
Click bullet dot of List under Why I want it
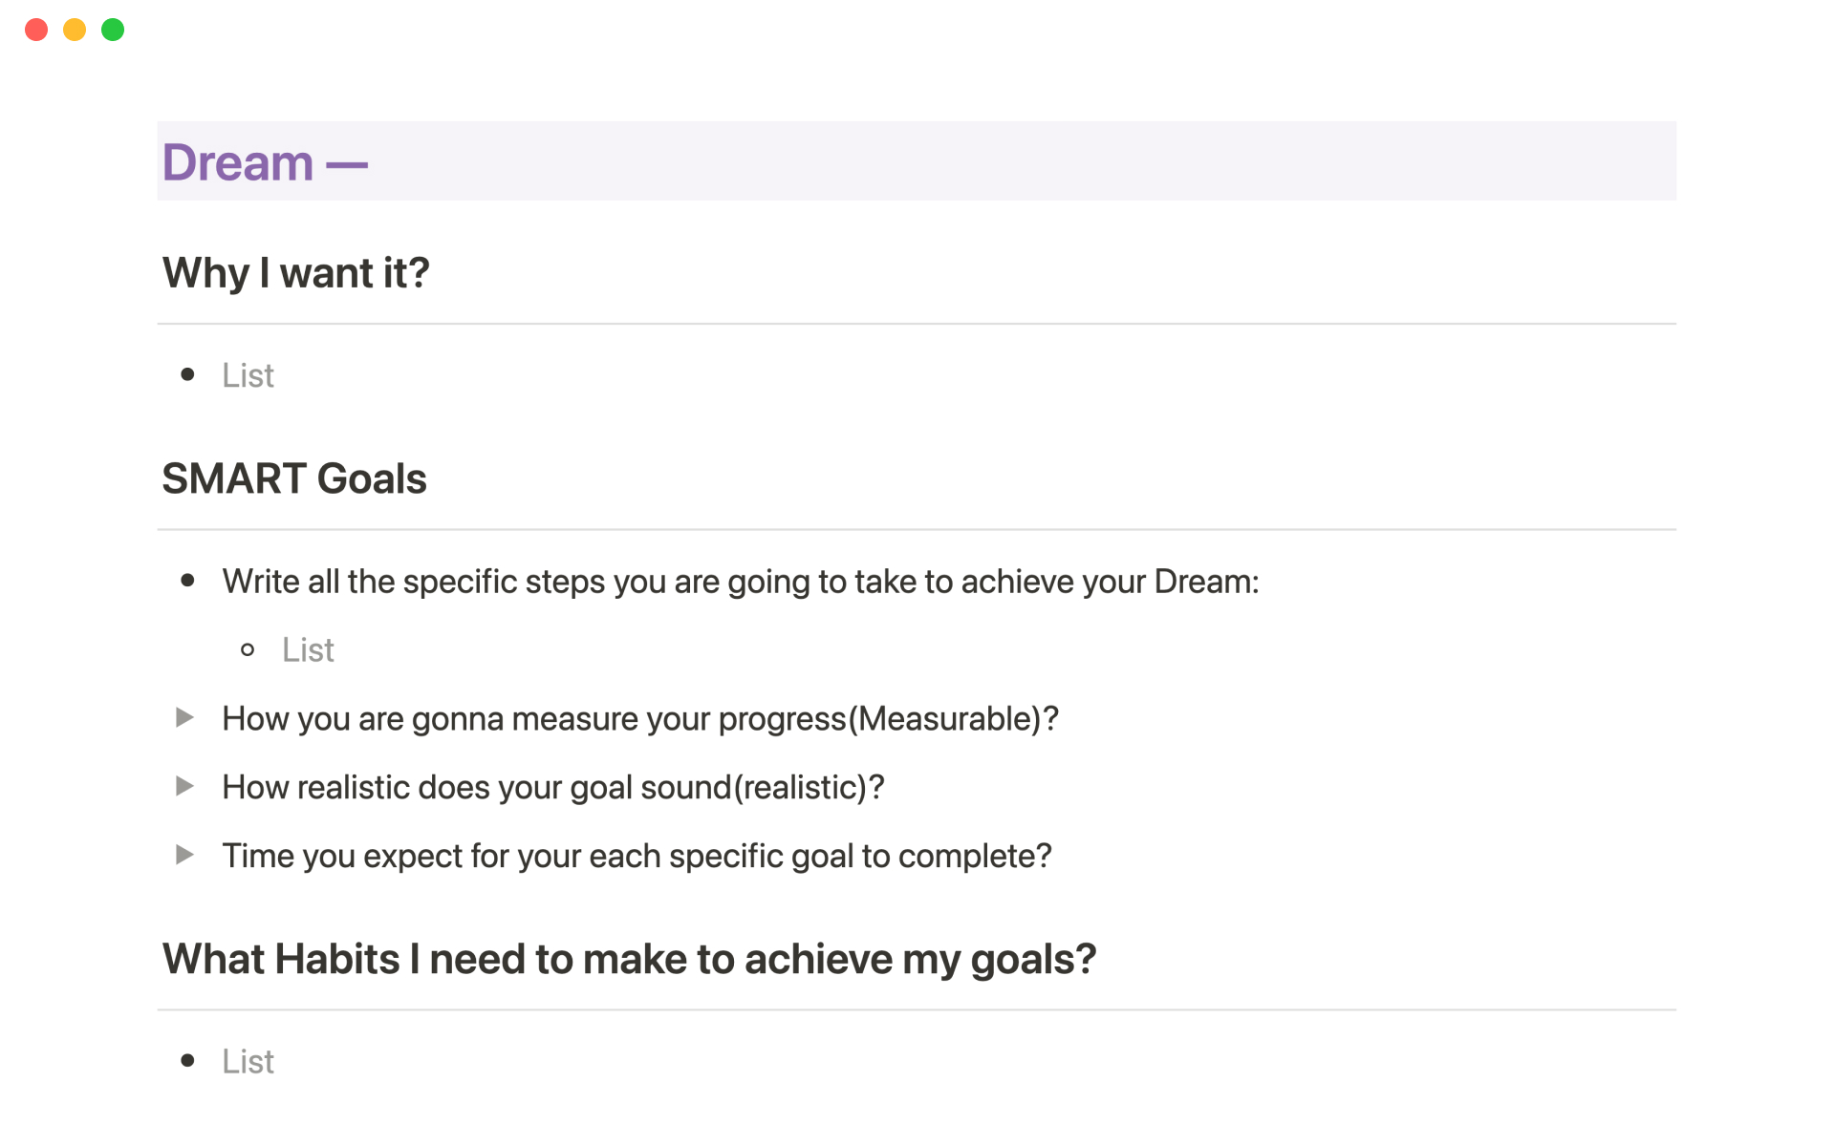187,374
